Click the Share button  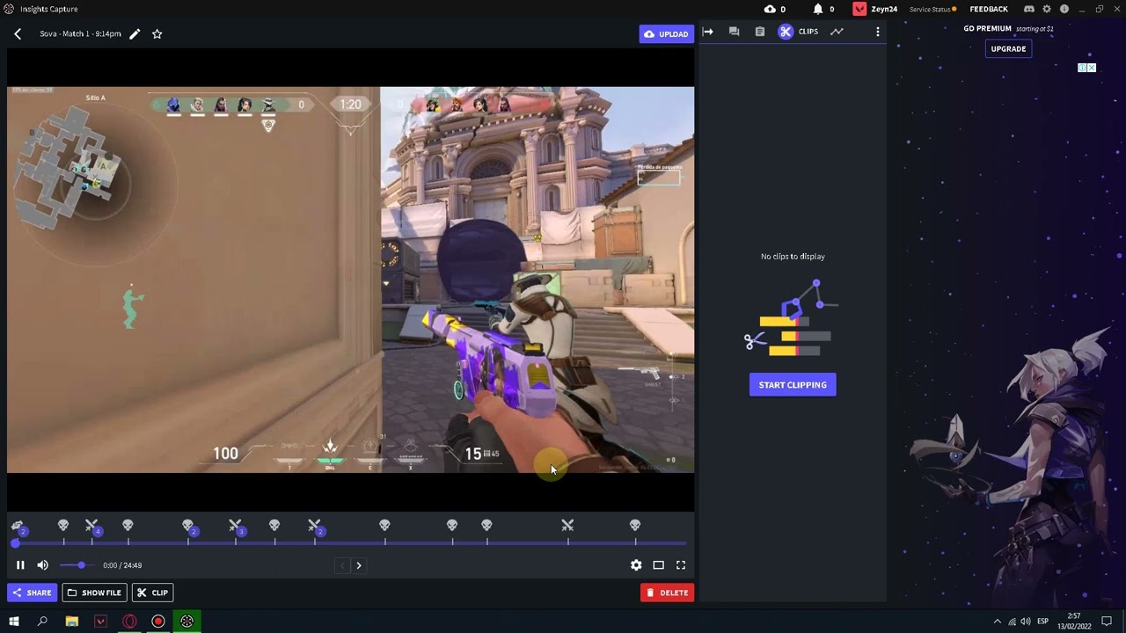tap(32, 593)
